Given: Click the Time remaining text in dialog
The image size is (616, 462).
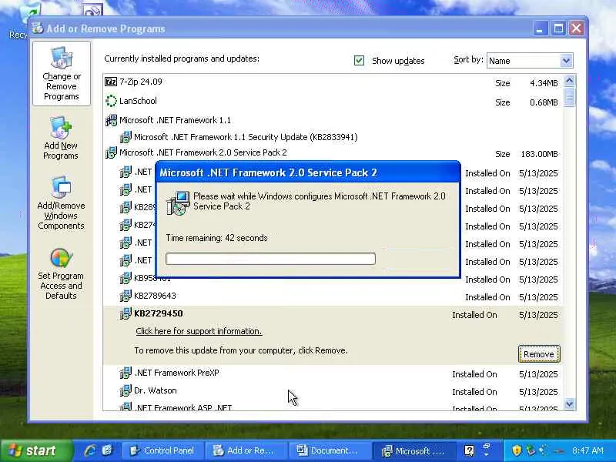Looking at the screenshot, I should (x=217, y=238).
